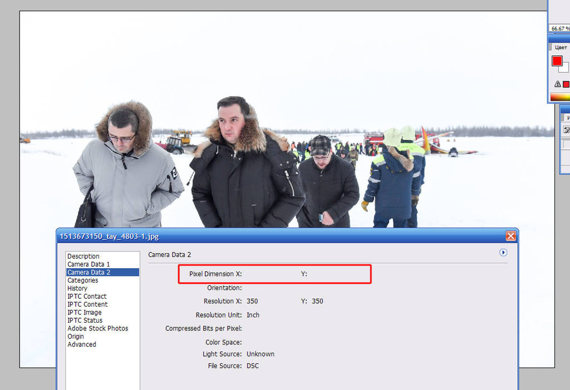The width and height of the screenshot is (570, 390).
Task: Open the File Info panel options arrow
Action: (x=503, y=252)
